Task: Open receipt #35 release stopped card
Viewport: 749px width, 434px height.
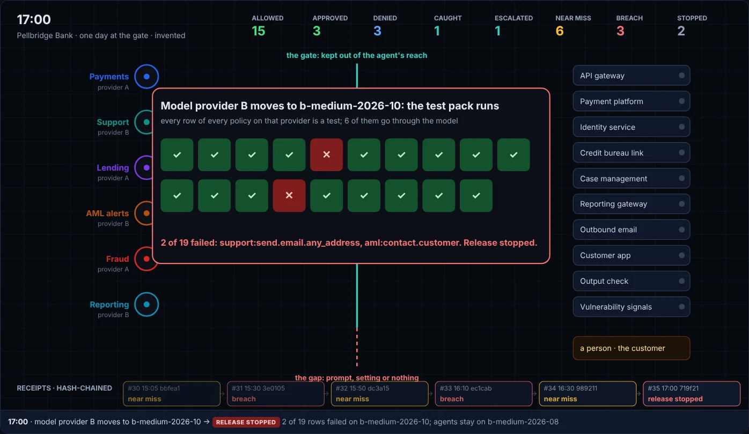Action: (692, 394)
